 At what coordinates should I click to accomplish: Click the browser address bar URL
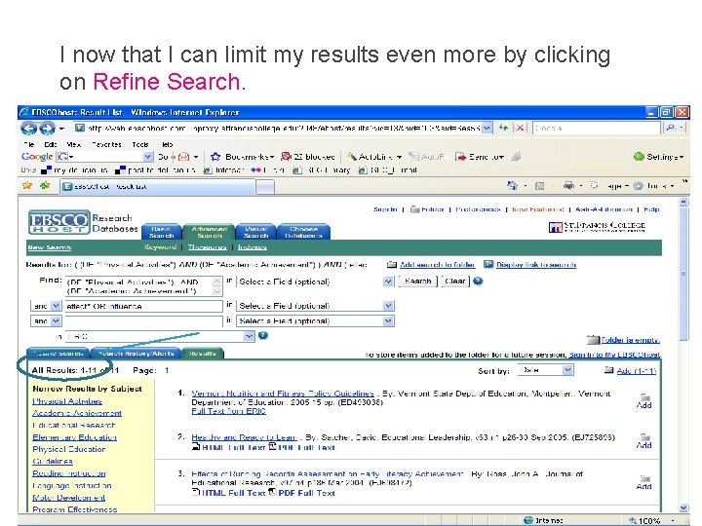click(x=284, y=128)
